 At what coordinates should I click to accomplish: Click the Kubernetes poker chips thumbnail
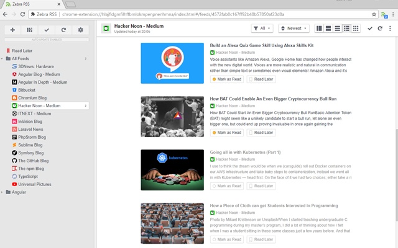(x=172, y=170)
